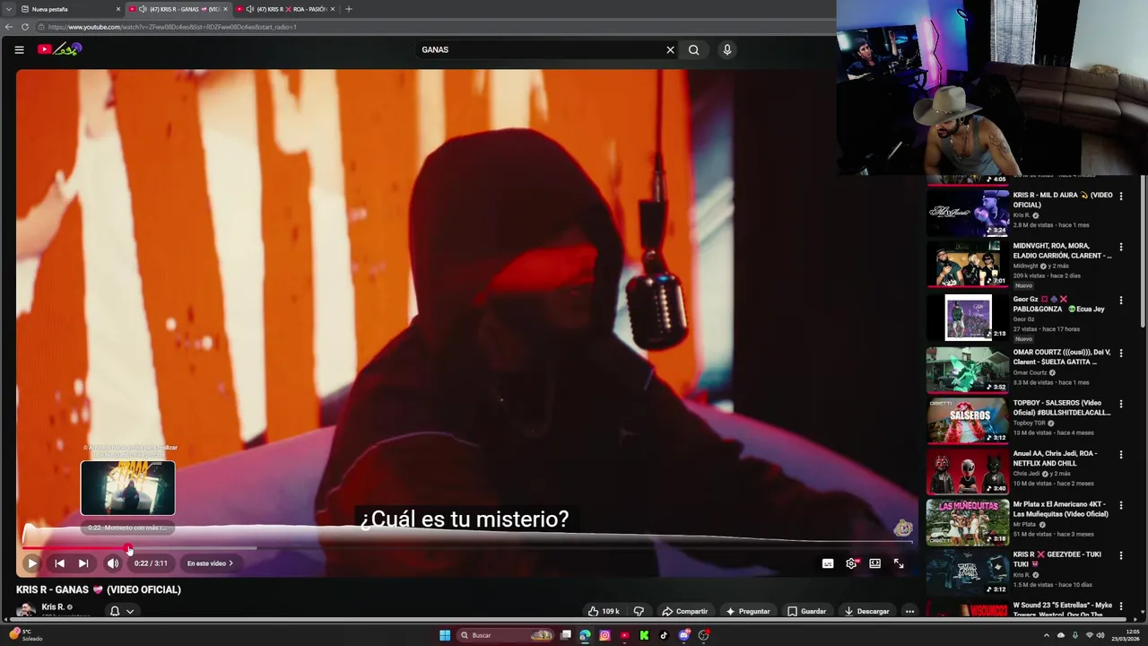Screen dimensions: 1148x646
Task: Click the hover preview thumbnail above timeline
Action: coord(128,488)
